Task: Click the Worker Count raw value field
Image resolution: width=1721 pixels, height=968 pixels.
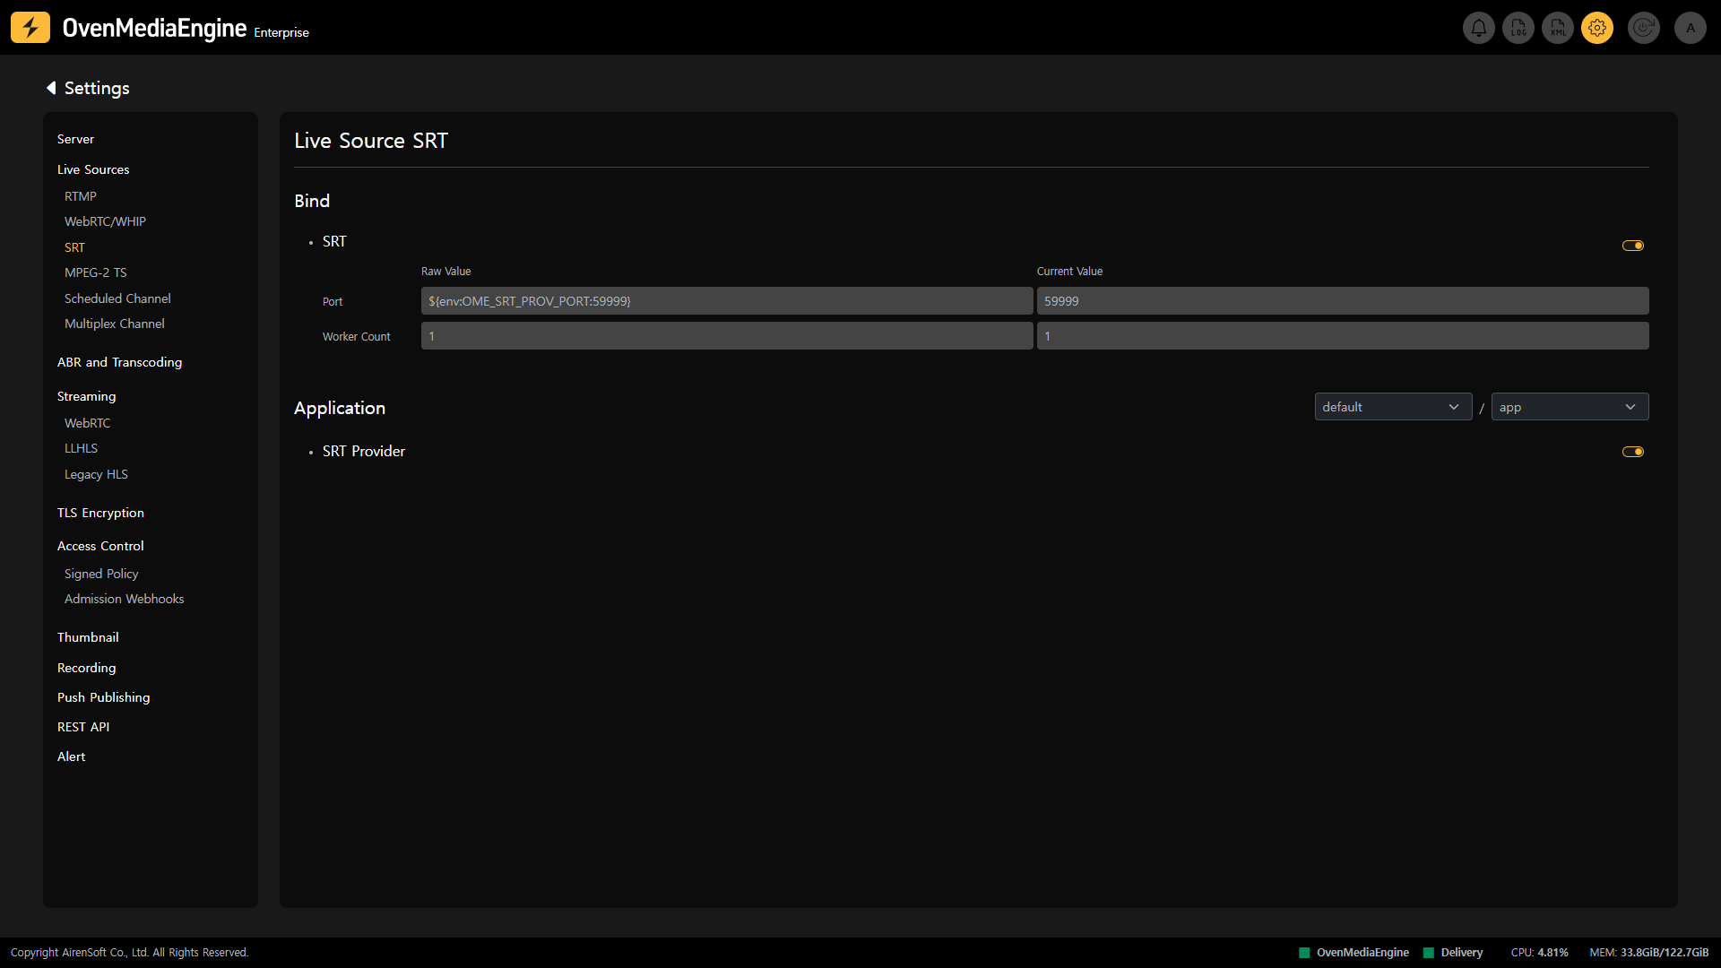Action: coord(726,336)
